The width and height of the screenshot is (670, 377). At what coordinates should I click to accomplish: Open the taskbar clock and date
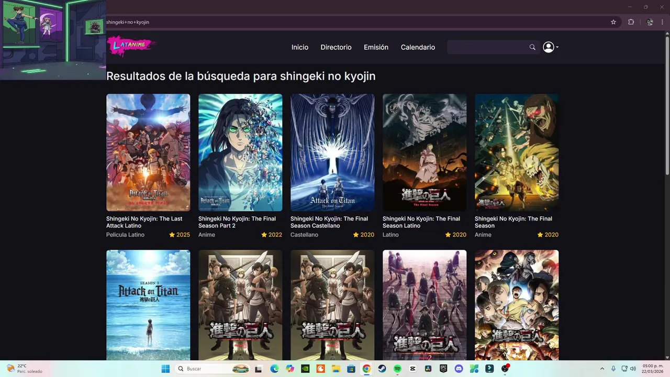pos(653,369)
